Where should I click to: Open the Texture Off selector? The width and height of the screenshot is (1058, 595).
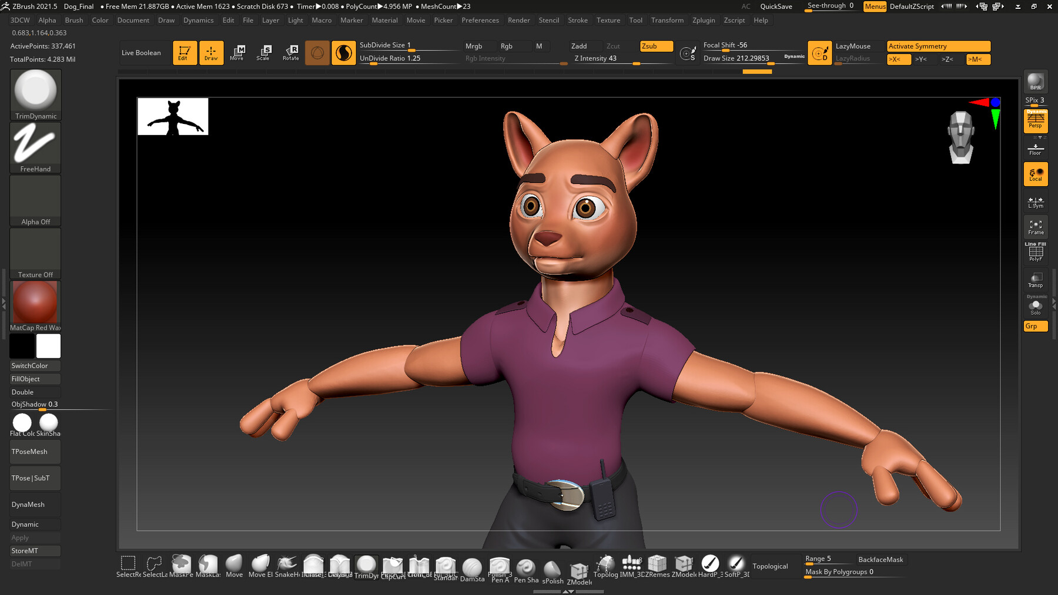point(35,253)
